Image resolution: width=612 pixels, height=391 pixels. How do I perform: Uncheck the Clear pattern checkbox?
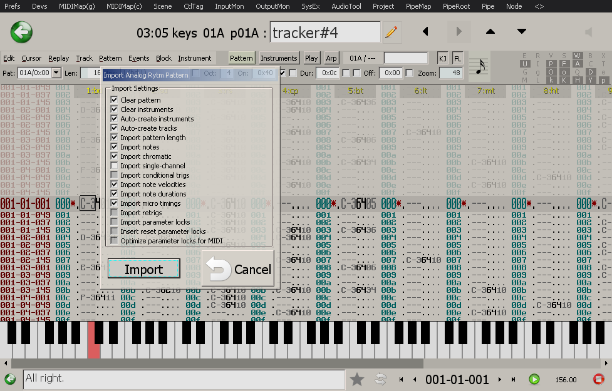tap(114, 100)
